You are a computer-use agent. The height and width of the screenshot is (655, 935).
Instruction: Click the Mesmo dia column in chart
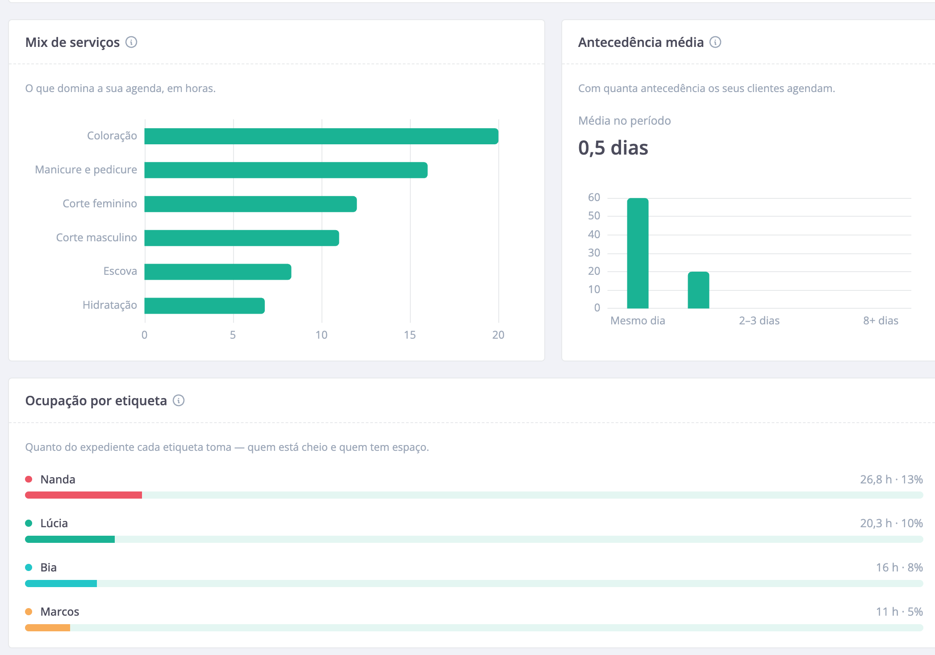638,253
